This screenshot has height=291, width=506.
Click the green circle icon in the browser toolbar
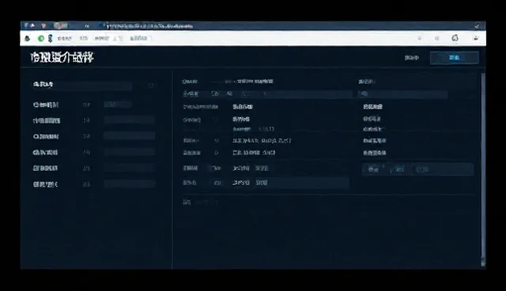pos(41,39)
